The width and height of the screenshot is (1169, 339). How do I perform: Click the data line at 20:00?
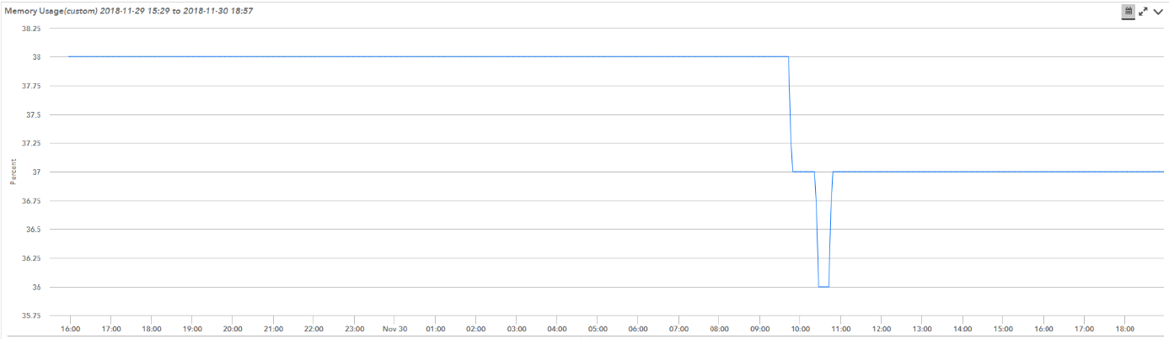[x=233, y=56]
